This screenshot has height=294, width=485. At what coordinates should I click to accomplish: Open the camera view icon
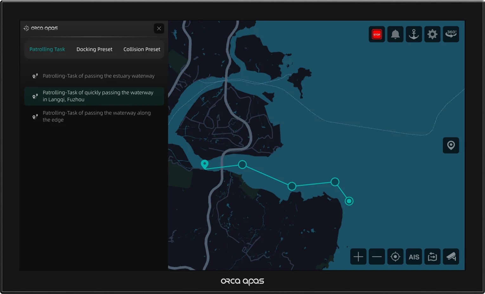(451, 257)
